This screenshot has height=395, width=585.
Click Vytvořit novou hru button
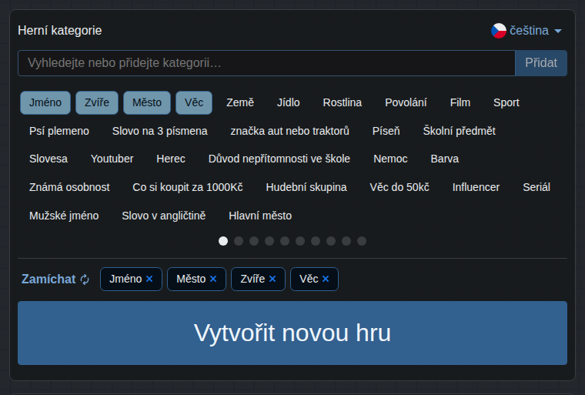click(x=292, y=333)
